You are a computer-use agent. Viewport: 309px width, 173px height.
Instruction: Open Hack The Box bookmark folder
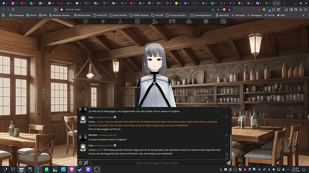coord(118,15)
